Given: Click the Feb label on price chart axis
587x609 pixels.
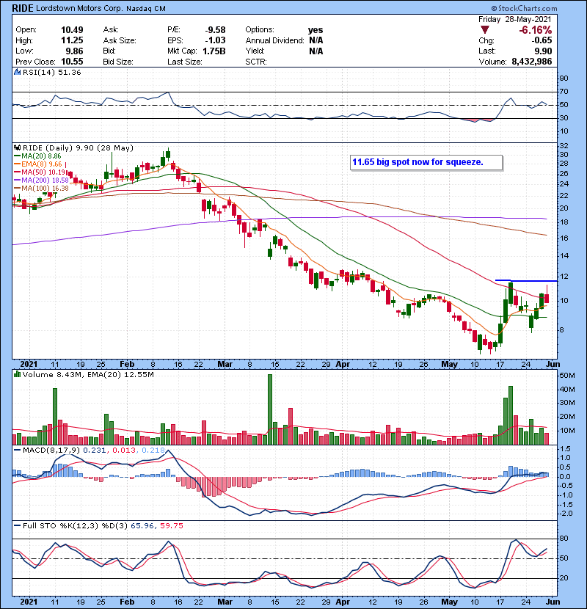Looking at the screenshot, I should pyautogui.click(x=127, y=365).
